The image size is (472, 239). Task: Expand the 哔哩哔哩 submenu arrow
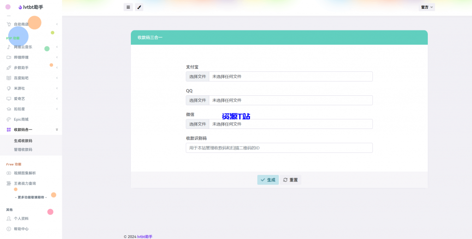(x=57, y=57)
